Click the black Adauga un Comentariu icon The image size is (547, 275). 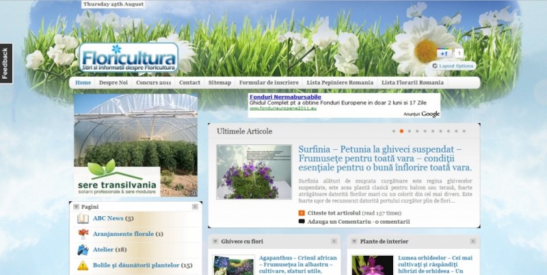click(x=302, y=222)
